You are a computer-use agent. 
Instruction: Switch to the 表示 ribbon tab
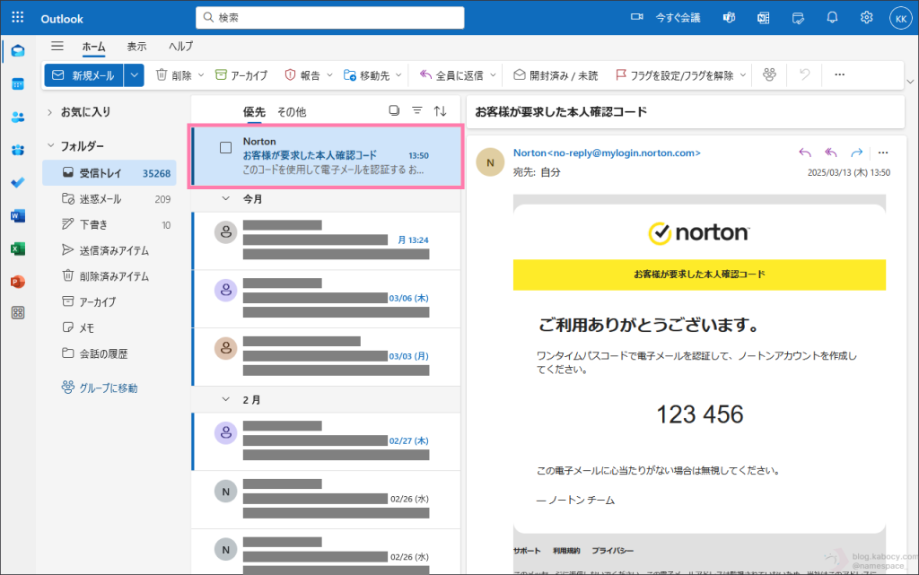[x=136, y=47]
